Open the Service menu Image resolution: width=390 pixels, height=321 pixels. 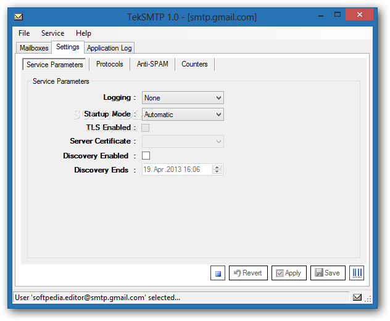[52, 33]
